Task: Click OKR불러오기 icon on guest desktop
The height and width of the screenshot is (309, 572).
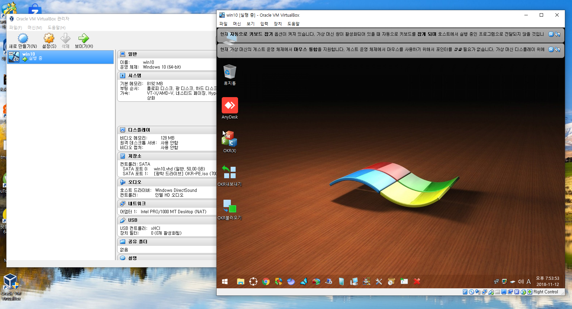Action: tap(230, 209)
